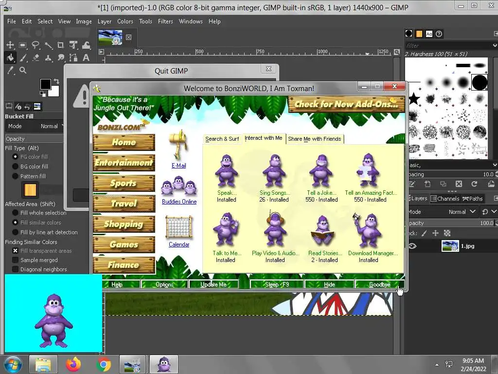
Task: Select BG color fill radio button
Action: 15,167
